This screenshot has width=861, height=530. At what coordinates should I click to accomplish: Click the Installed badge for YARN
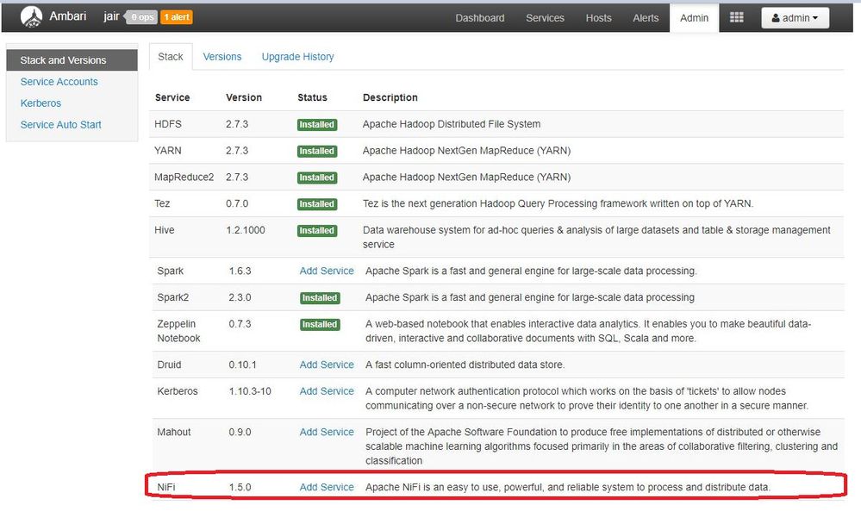[x=317, y=151]
